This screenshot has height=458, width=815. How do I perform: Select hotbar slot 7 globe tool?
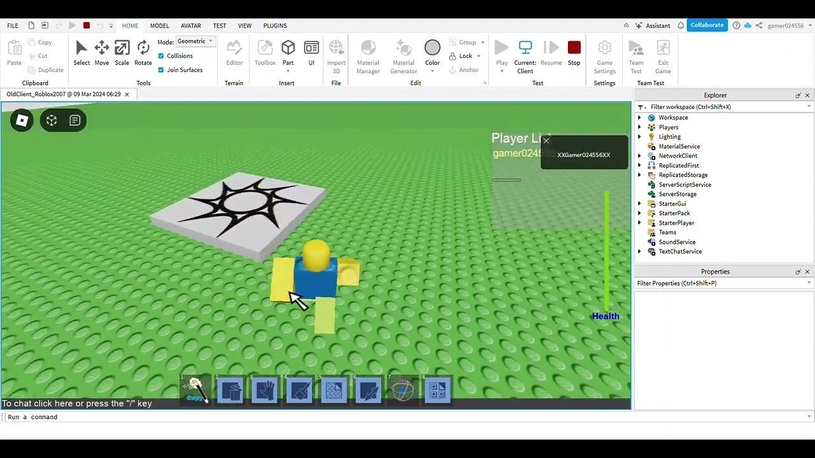[402, 390]
